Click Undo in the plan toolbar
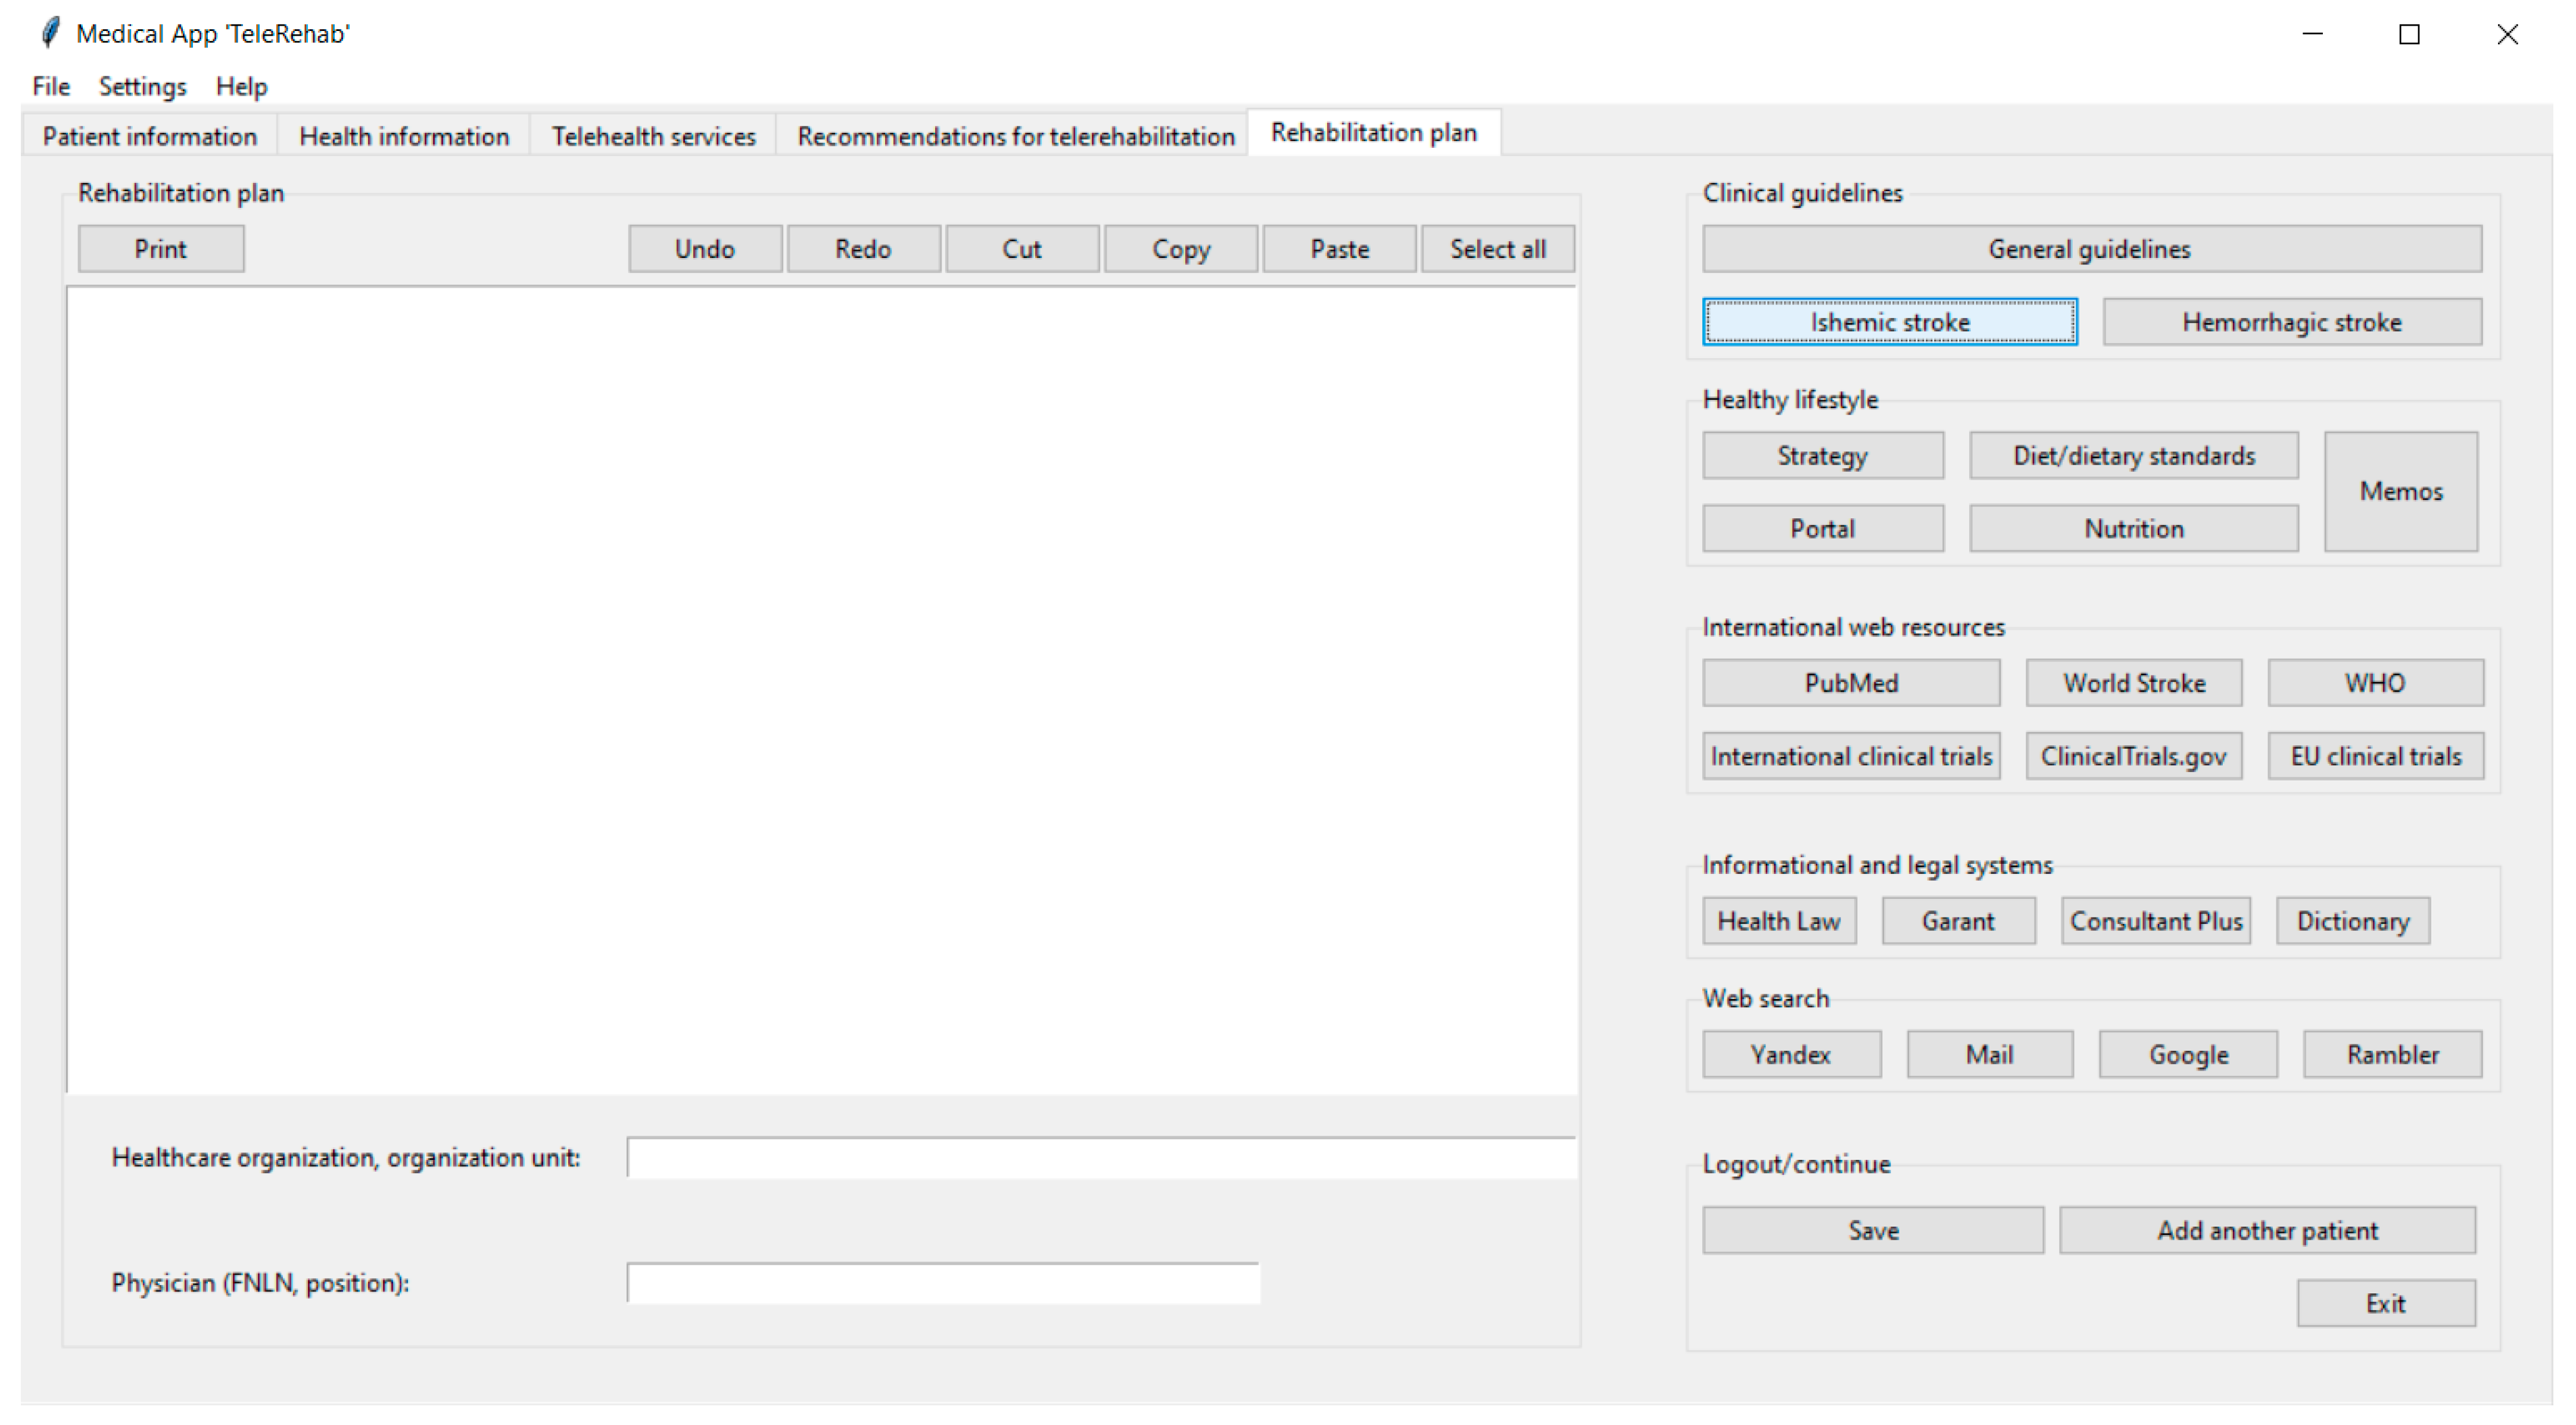Screen dimensions: 2576x1425 click(704, 249)
